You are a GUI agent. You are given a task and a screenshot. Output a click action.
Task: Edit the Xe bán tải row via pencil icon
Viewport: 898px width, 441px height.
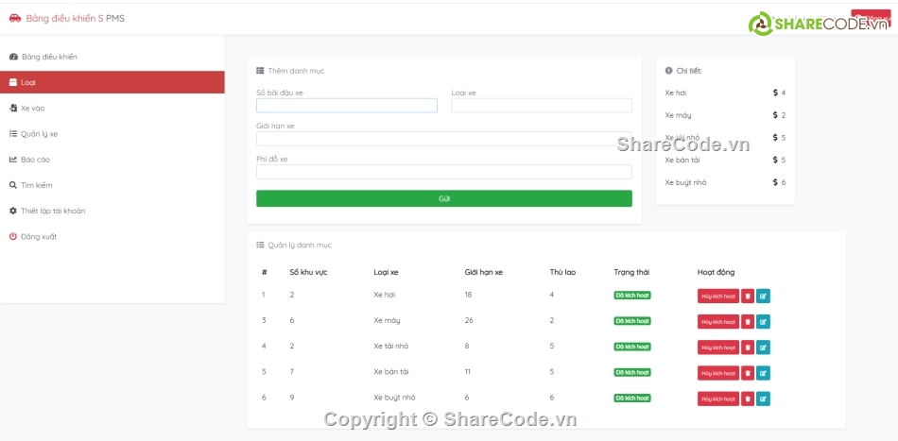point(763,373)
